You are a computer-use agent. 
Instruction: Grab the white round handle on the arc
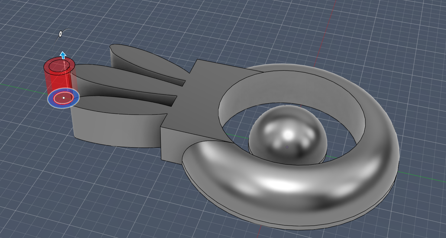pyautogui.click(x=60, y=34)
